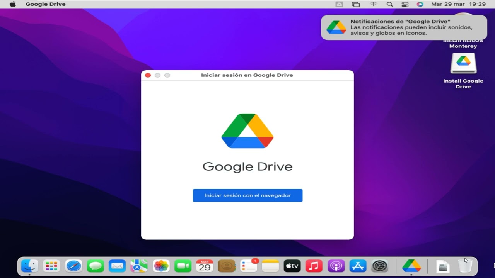Open System Preferences from the Dock
This screenshot has width=495, height=278.
pos(380,266)
